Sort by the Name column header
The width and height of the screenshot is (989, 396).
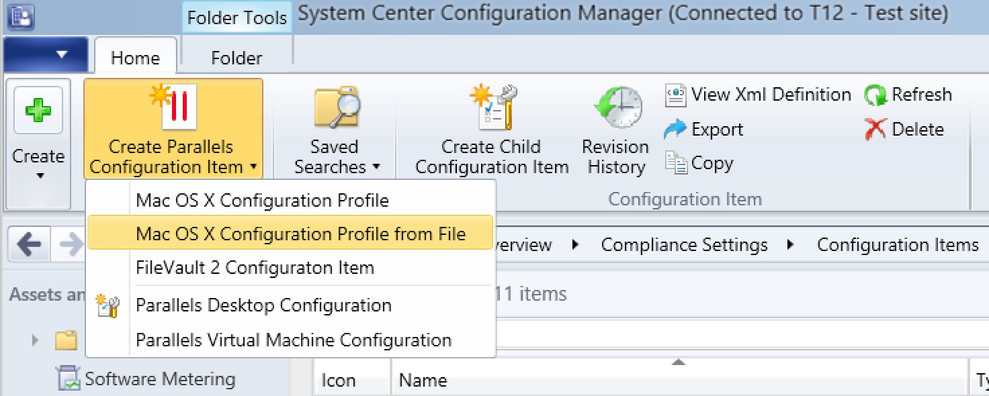pos(679,380)
